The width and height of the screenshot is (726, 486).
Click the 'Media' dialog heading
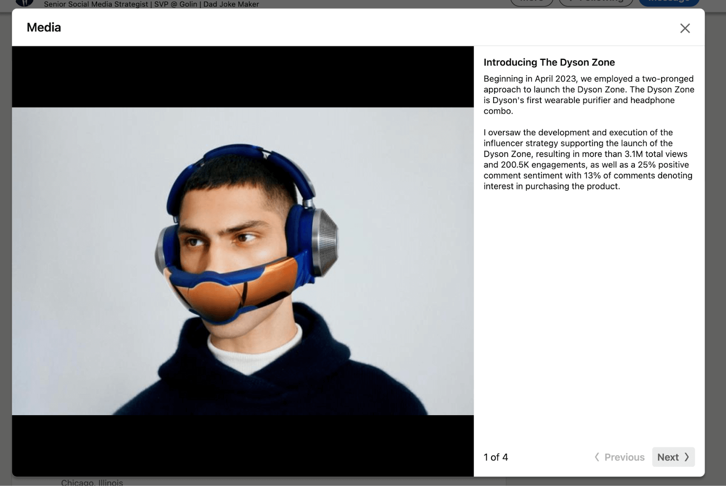44,27
